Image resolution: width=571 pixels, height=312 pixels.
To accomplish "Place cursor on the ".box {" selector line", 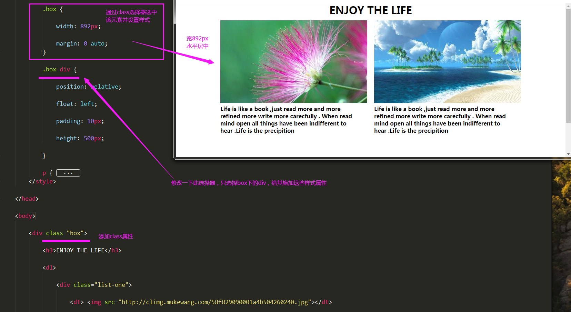I will tap(53, 9).
